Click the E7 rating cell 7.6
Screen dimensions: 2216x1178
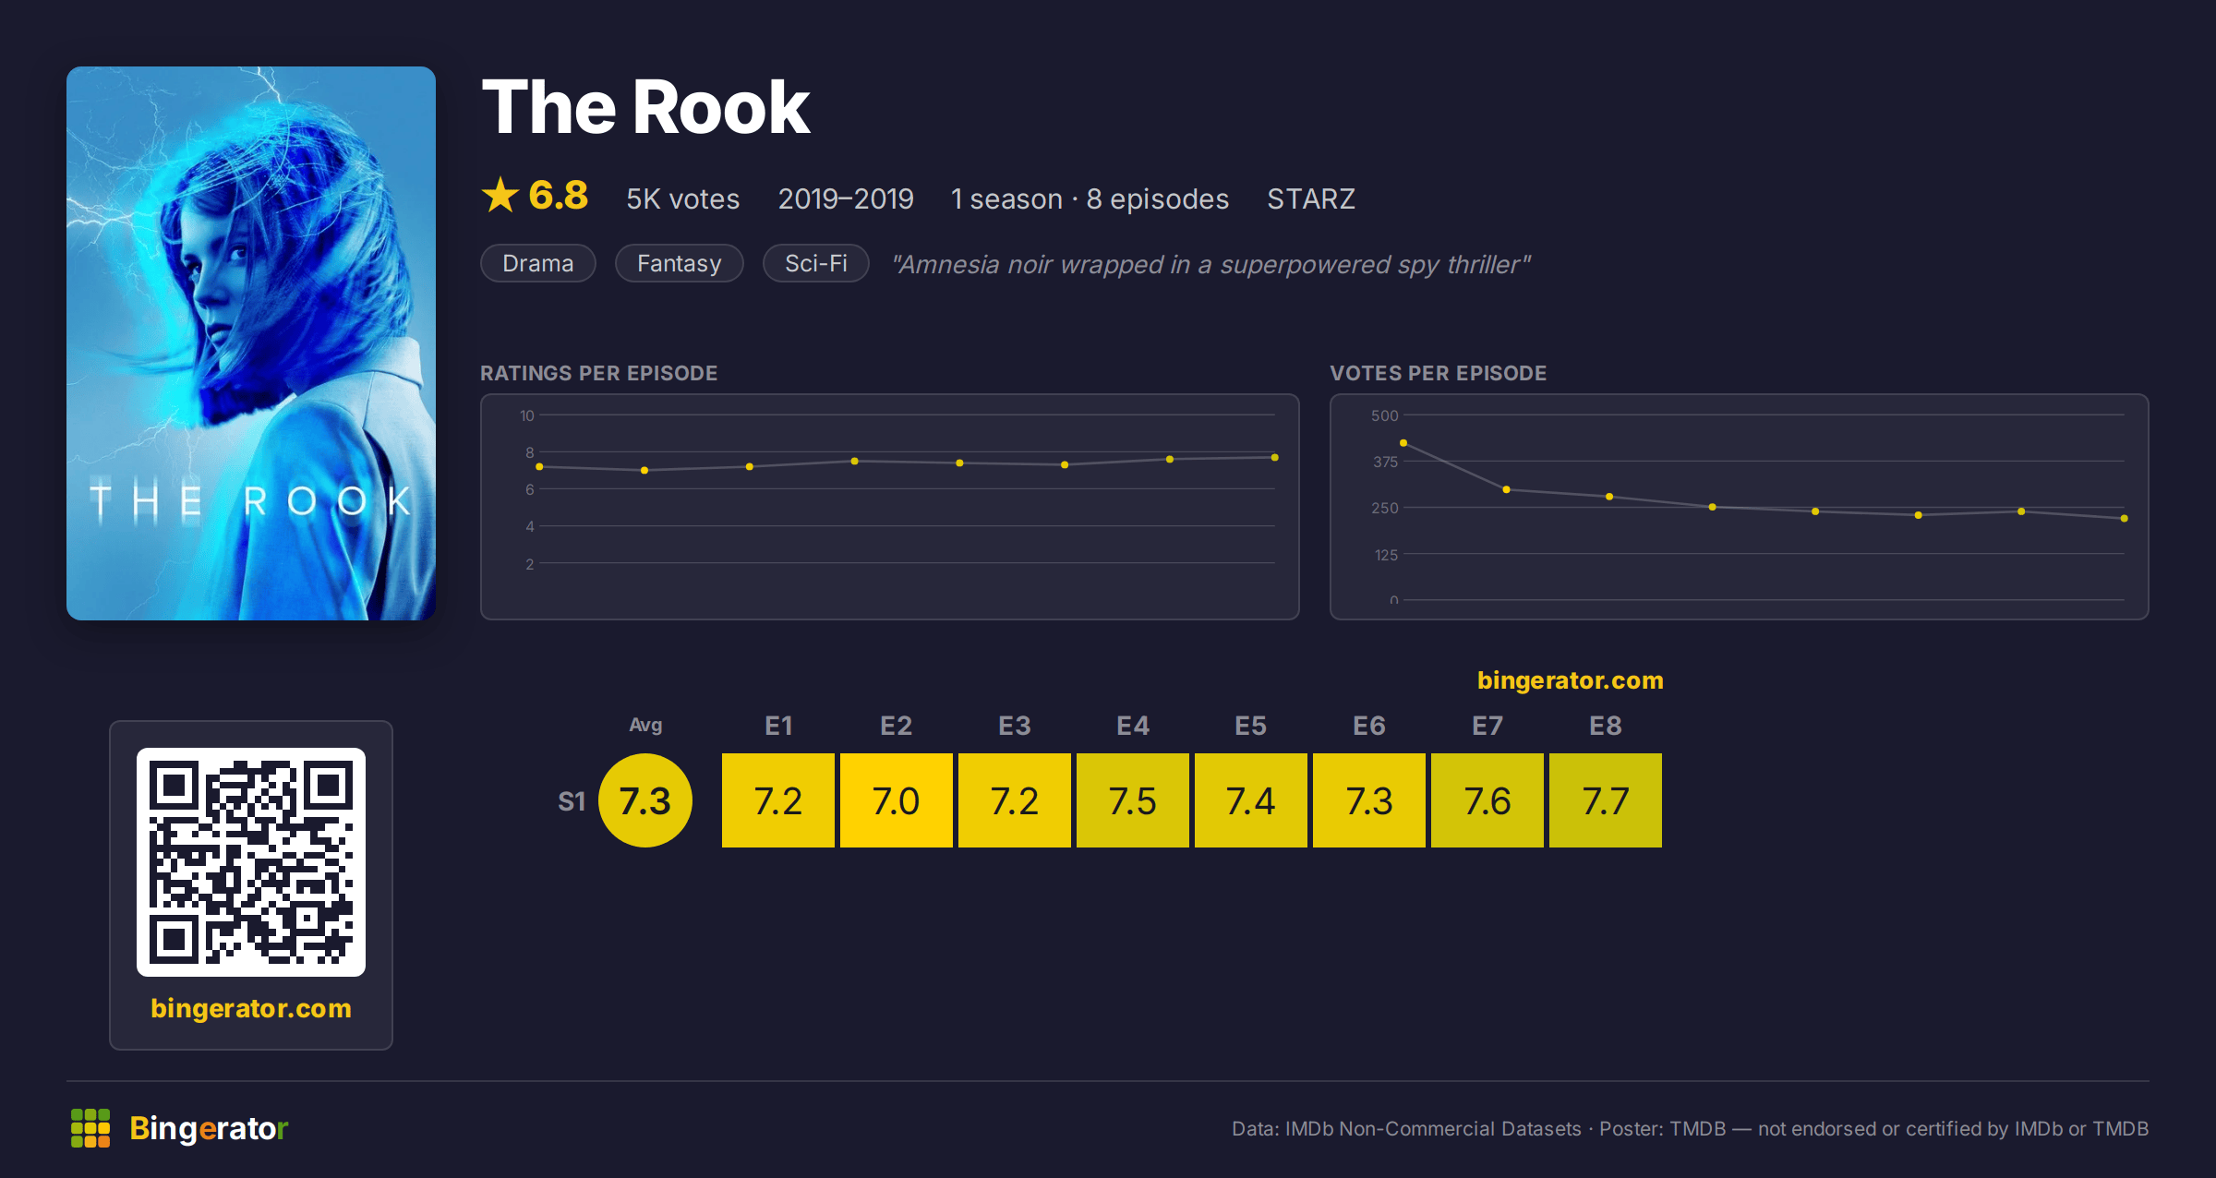[x=1487, y=800]
